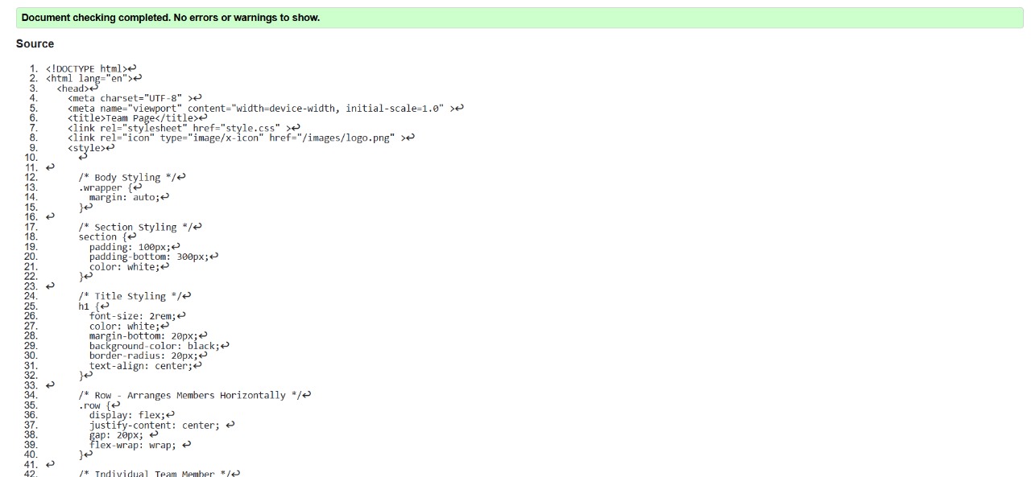Click the '<html lang="en">' line
The height and width of the screenshot is (477, 1031).
point(89,78)
